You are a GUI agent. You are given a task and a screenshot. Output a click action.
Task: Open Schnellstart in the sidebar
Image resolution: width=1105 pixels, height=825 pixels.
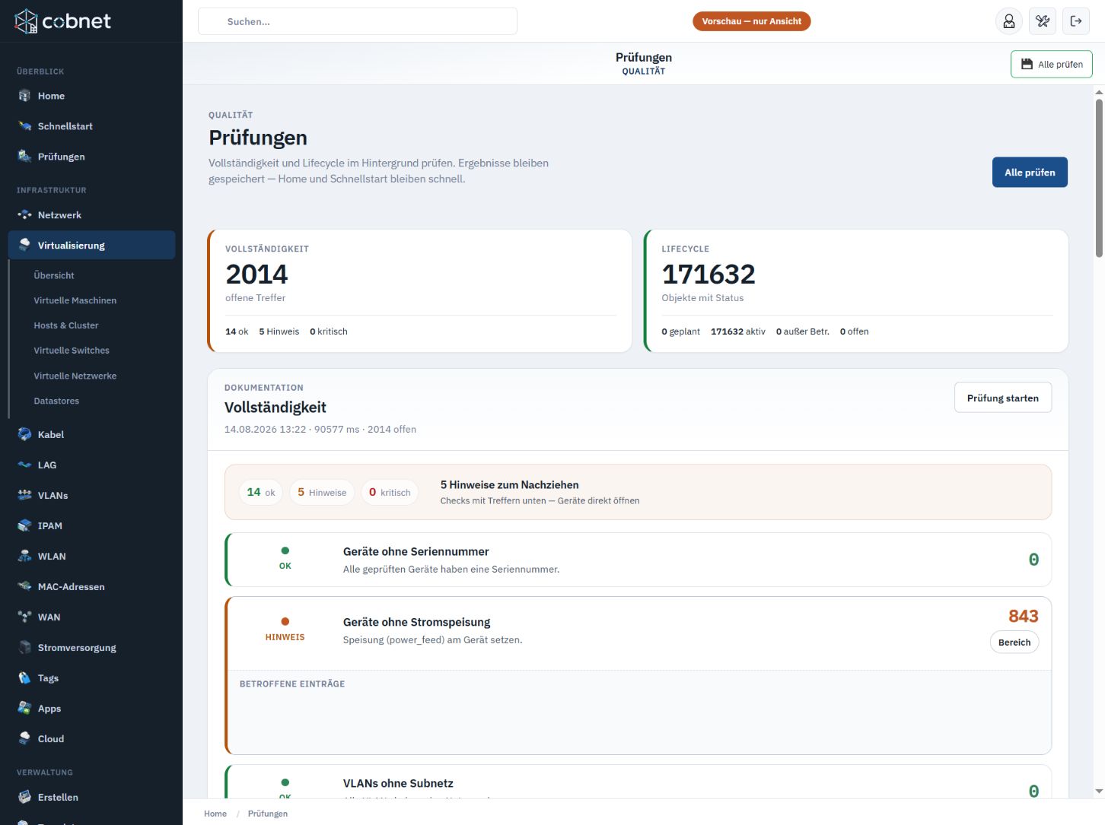point(91,126)
